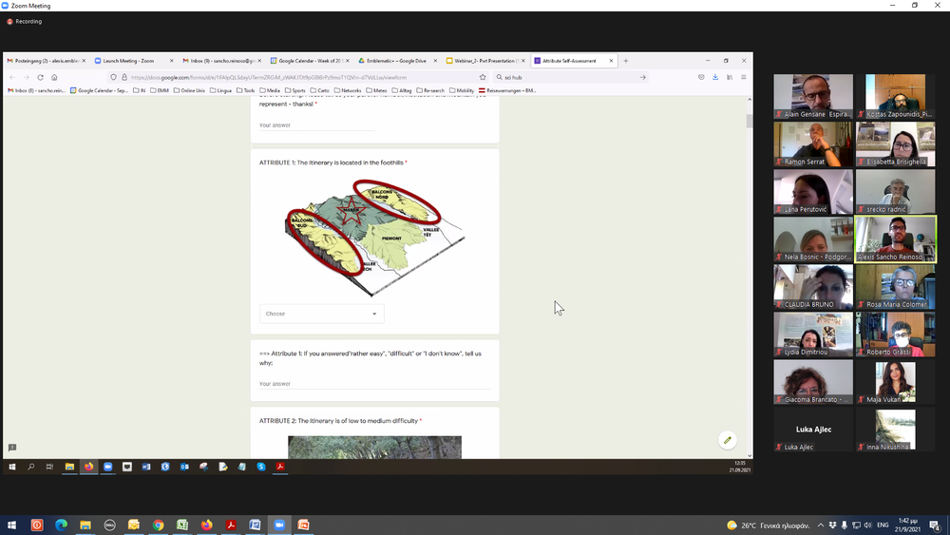Expand the hidden system tray icons chevron

[x=820, y=525]
